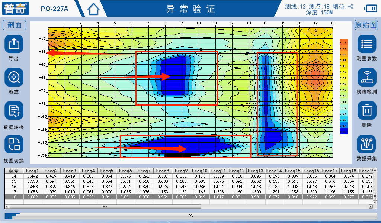This screenshot has width=381, height=223.
Task: Open the Zoom (缩放) tool
Action: tap(14, 77)
